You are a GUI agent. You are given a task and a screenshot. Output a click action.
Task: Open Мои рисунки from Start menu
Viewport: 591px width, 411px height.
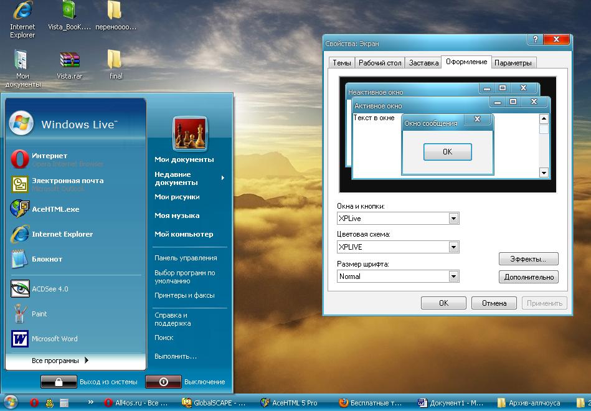tap(177, 197)
